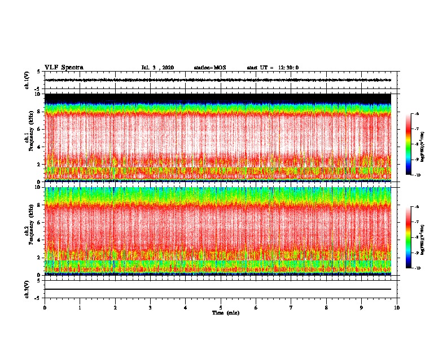Click time axis tick label "6"
447x345 pixels.
tap(256, 308)
